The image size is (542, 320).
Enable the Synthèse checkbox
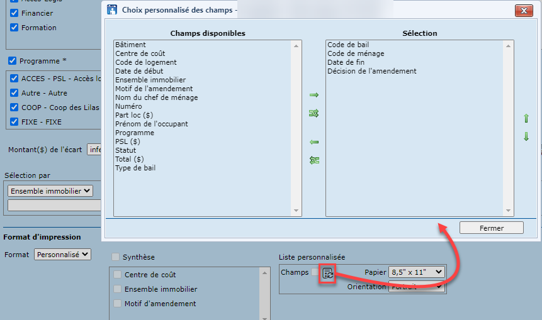(115, 257)
